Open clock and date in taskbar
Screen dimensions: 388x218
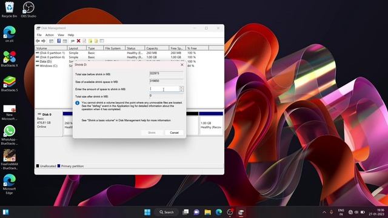click(x=376, y=212)
